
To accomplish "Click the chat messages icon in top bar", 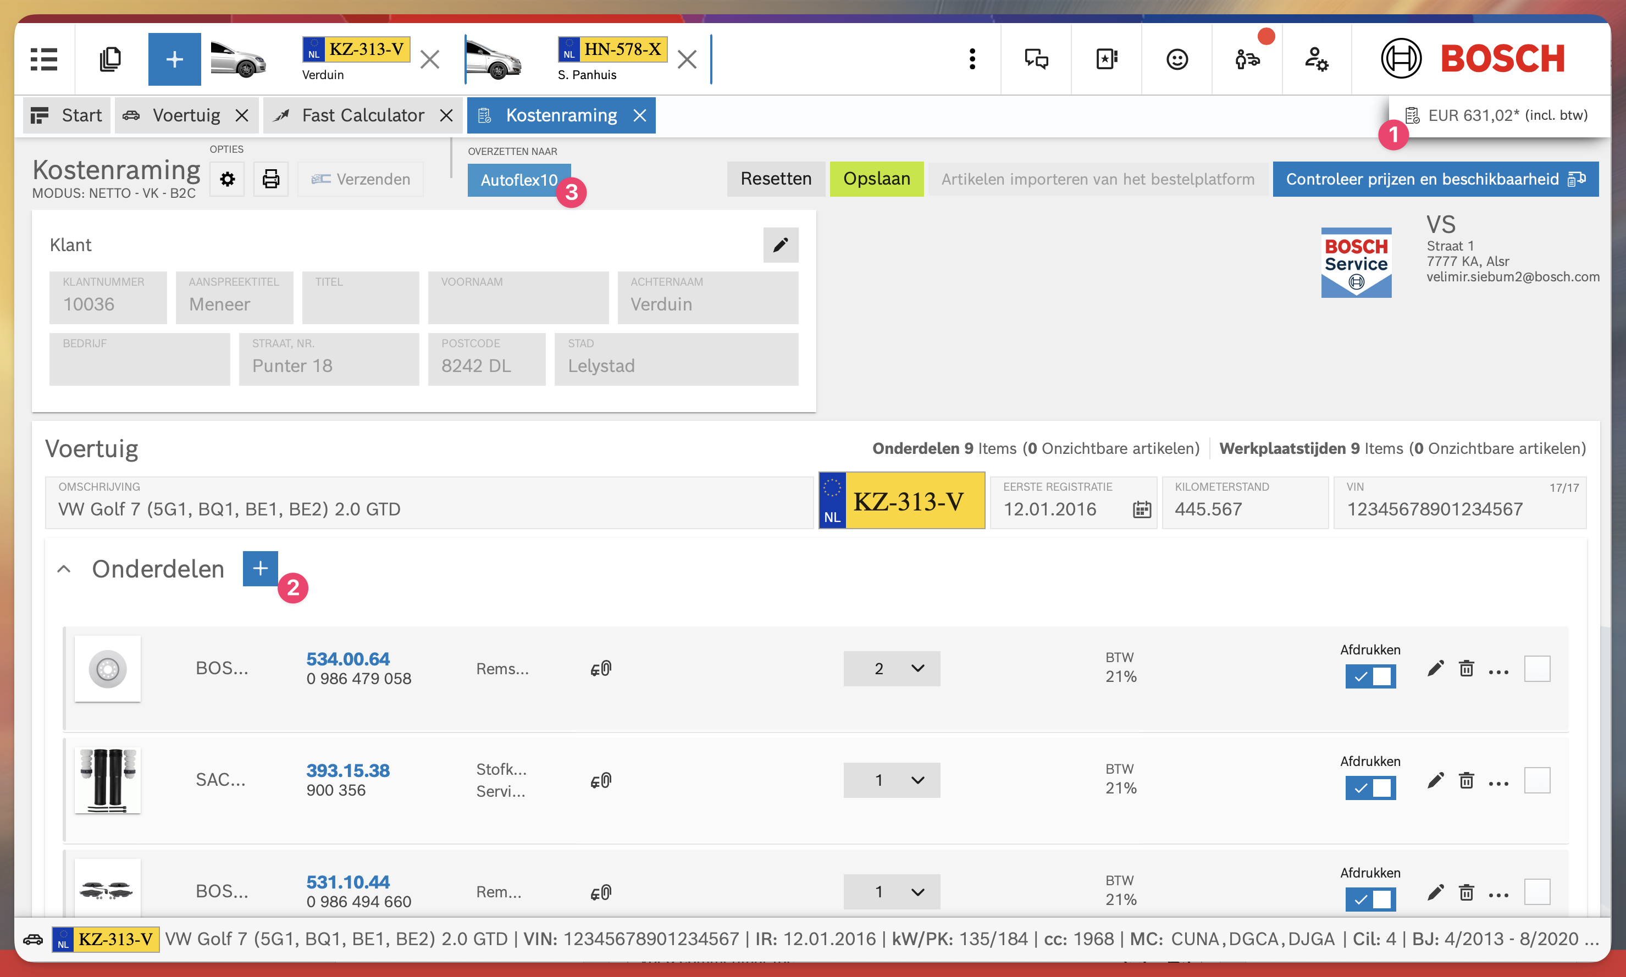I will (1036, 59).
